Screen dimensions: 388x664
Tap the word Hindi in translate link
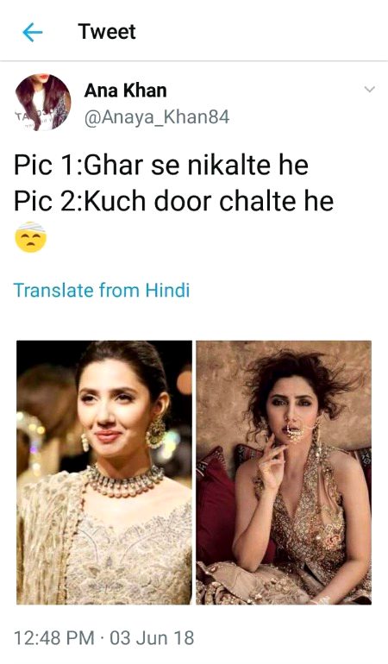point(167,290)
